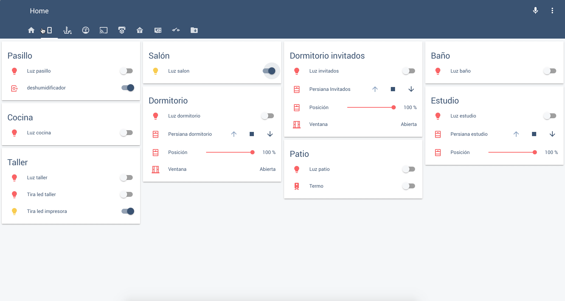The height and width of the screenshot is (301, 565).
Task: Open the 3D printer tab
Action: [x=122, y=30]
